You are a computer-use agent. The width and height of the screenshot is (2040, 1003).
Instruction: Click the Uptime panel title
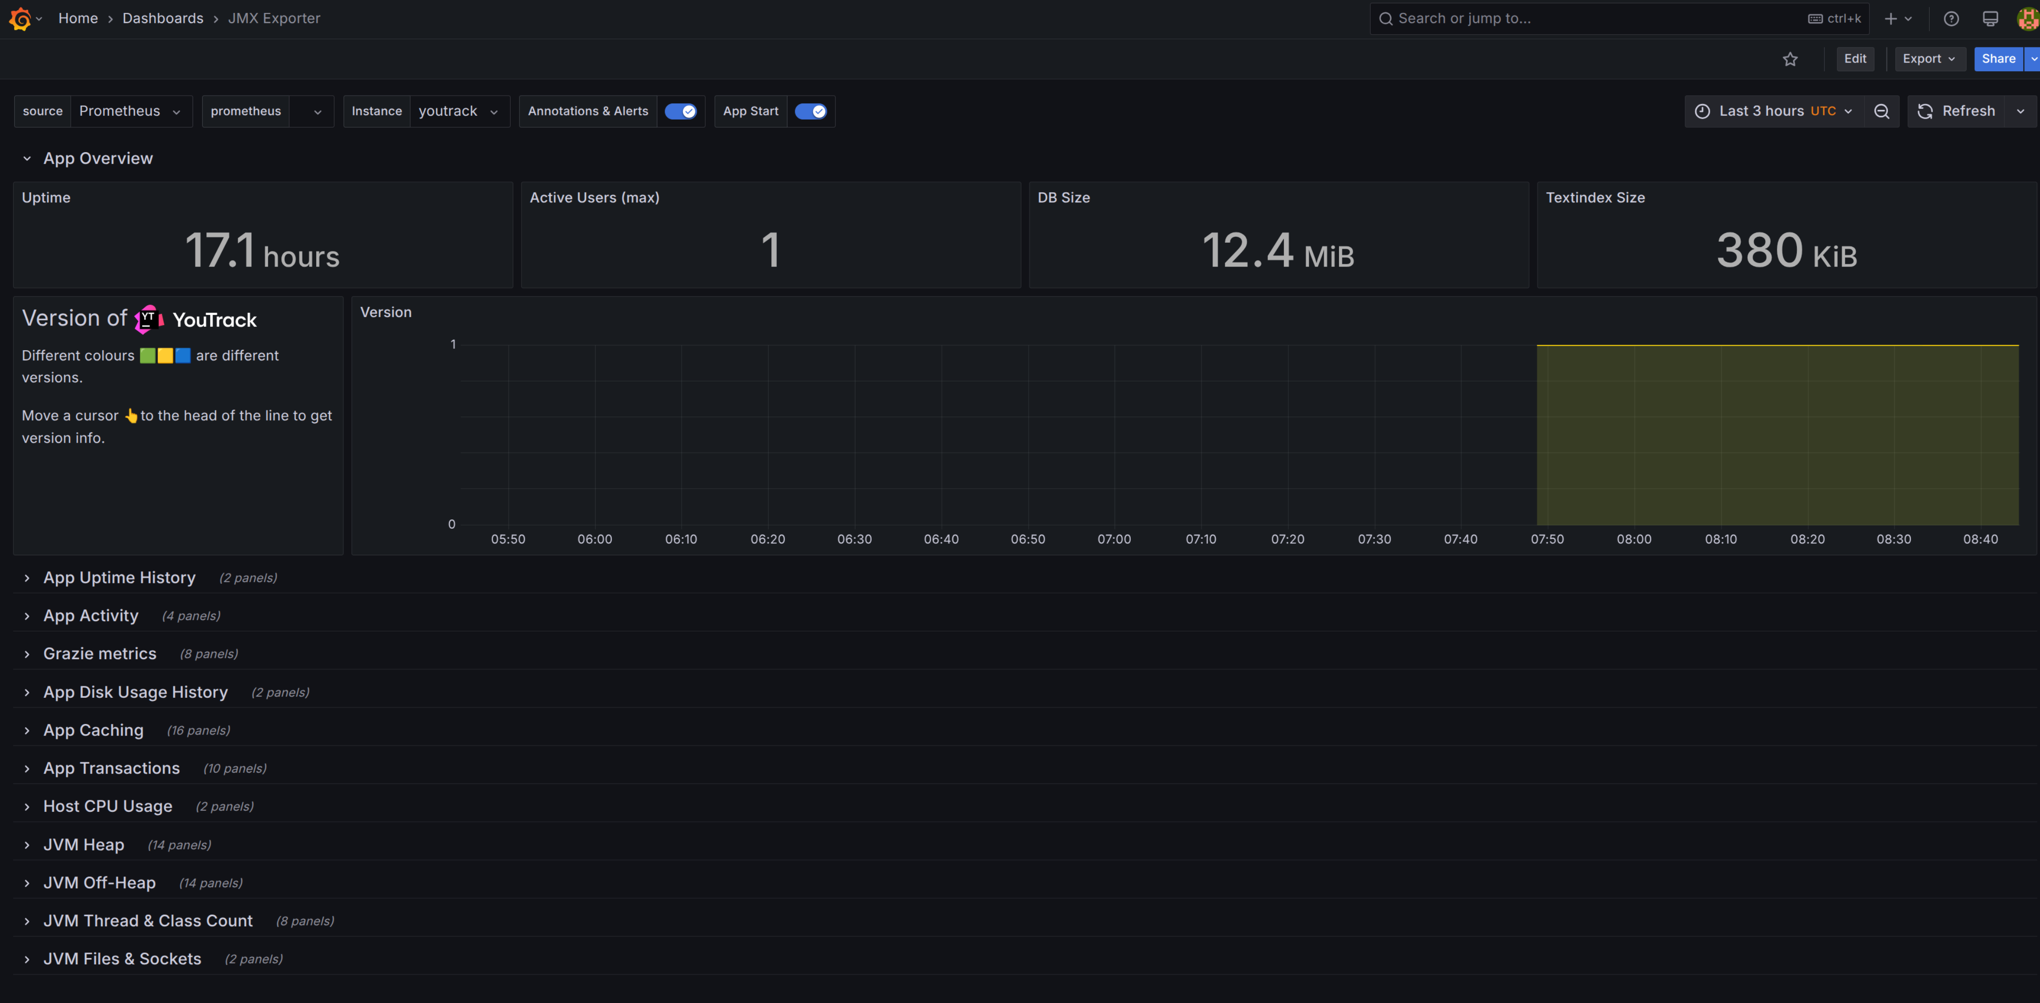46,198
